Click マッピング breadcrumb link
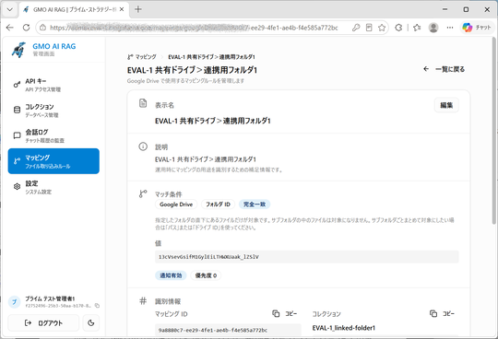498x339 pixels. (x=142, y=57)
